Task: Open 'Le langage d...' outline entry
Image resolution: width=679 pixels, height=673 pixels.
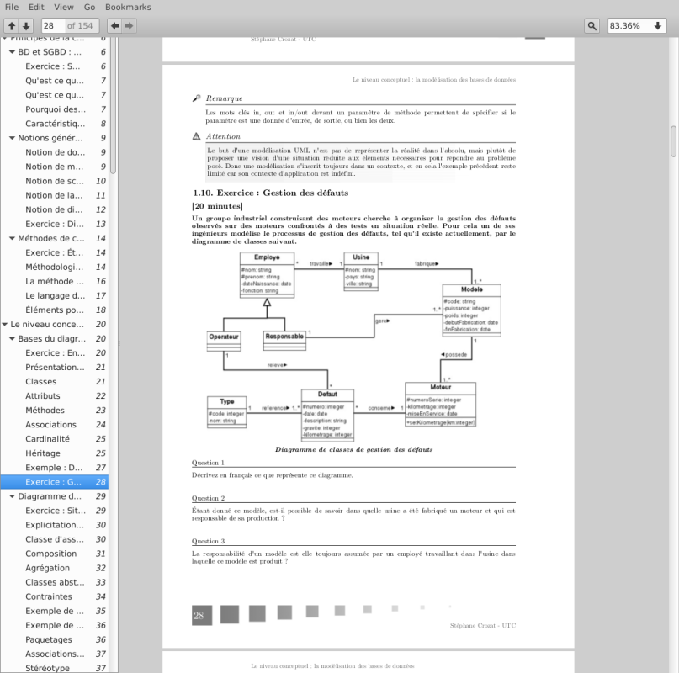Action: pyautogui.click(x=55, y=295)
